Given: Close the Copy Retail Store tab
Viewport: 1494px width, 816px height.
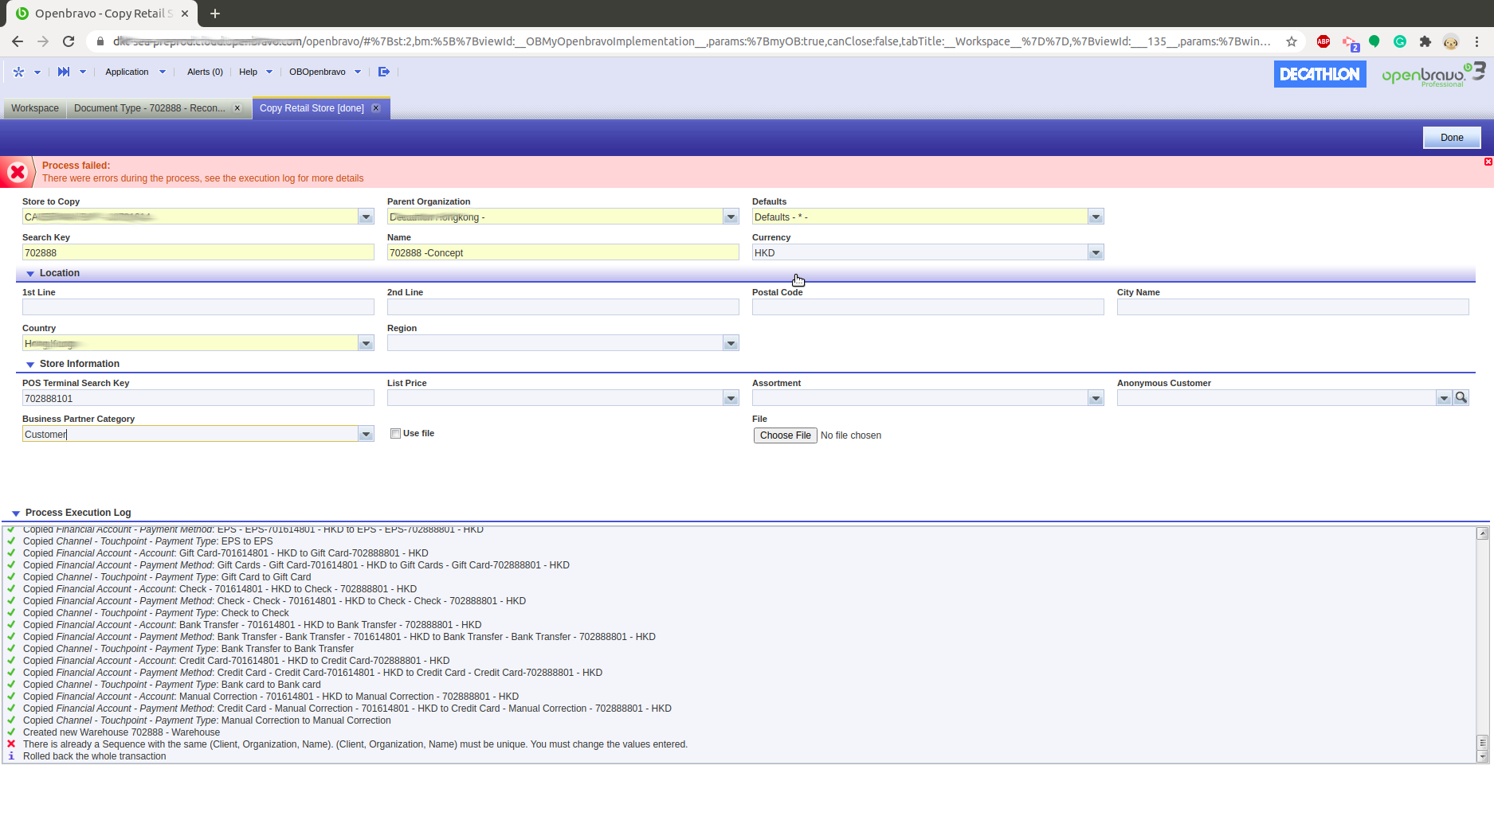Looking at the screenshot, I should (376, 108).
